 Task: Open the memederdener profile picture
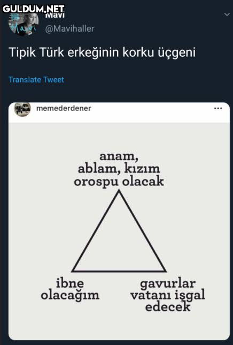point(22,109)
